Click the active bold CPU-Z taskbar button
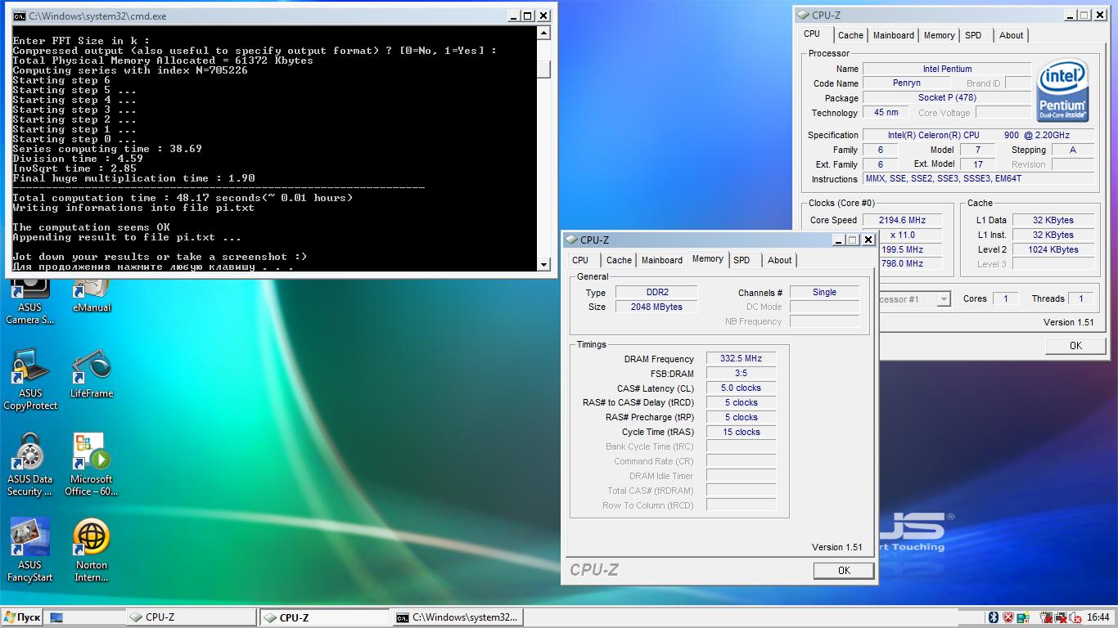This screenshot has height=628, width=1118. 324,617
